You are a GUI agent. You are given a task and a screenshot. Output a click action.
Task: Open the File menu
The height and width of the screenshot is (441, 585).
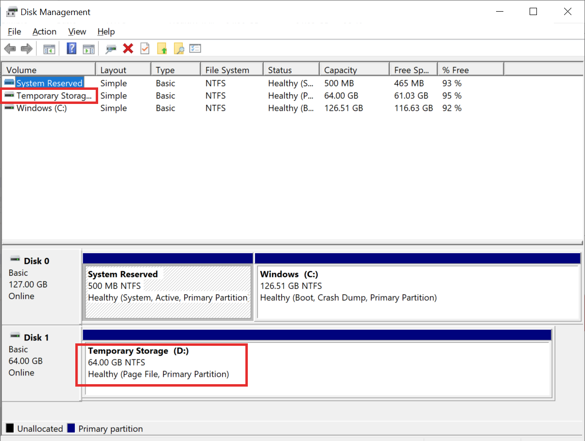coord(15,32)
